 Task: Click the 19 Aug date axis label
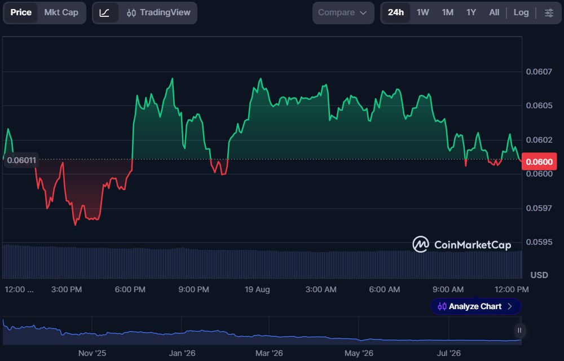click(257, 289)
